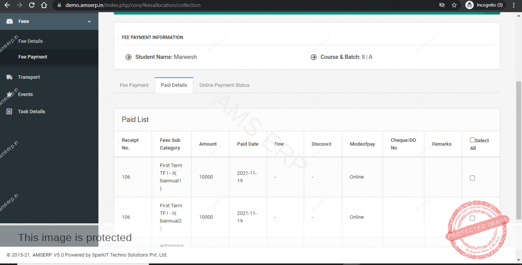Click the Task Details list icon
Viewport: 522px width, 265px height.
tap(9, 111)
